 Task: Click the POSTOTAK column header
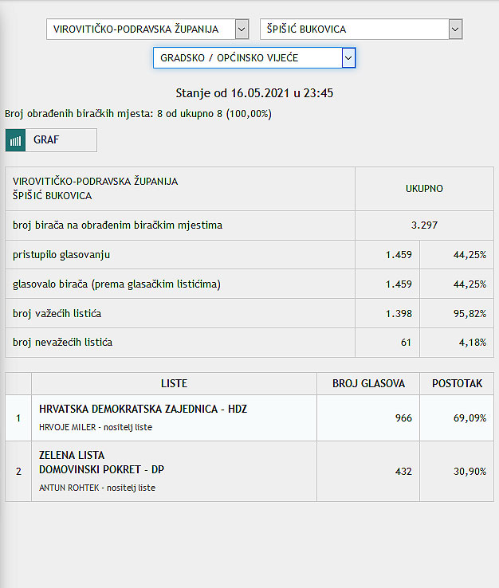click(457, 383)
